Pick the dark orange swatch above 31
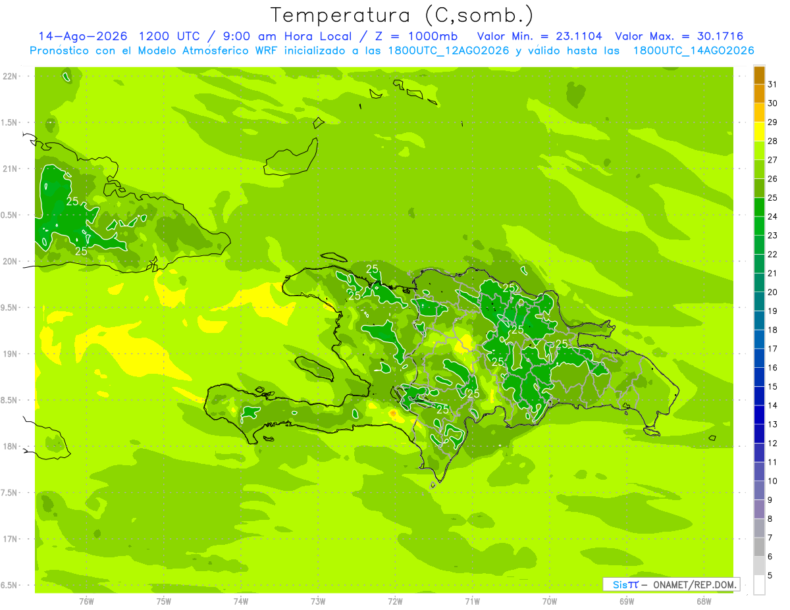This screenshot has width=790, height=610. coord(759,75)
